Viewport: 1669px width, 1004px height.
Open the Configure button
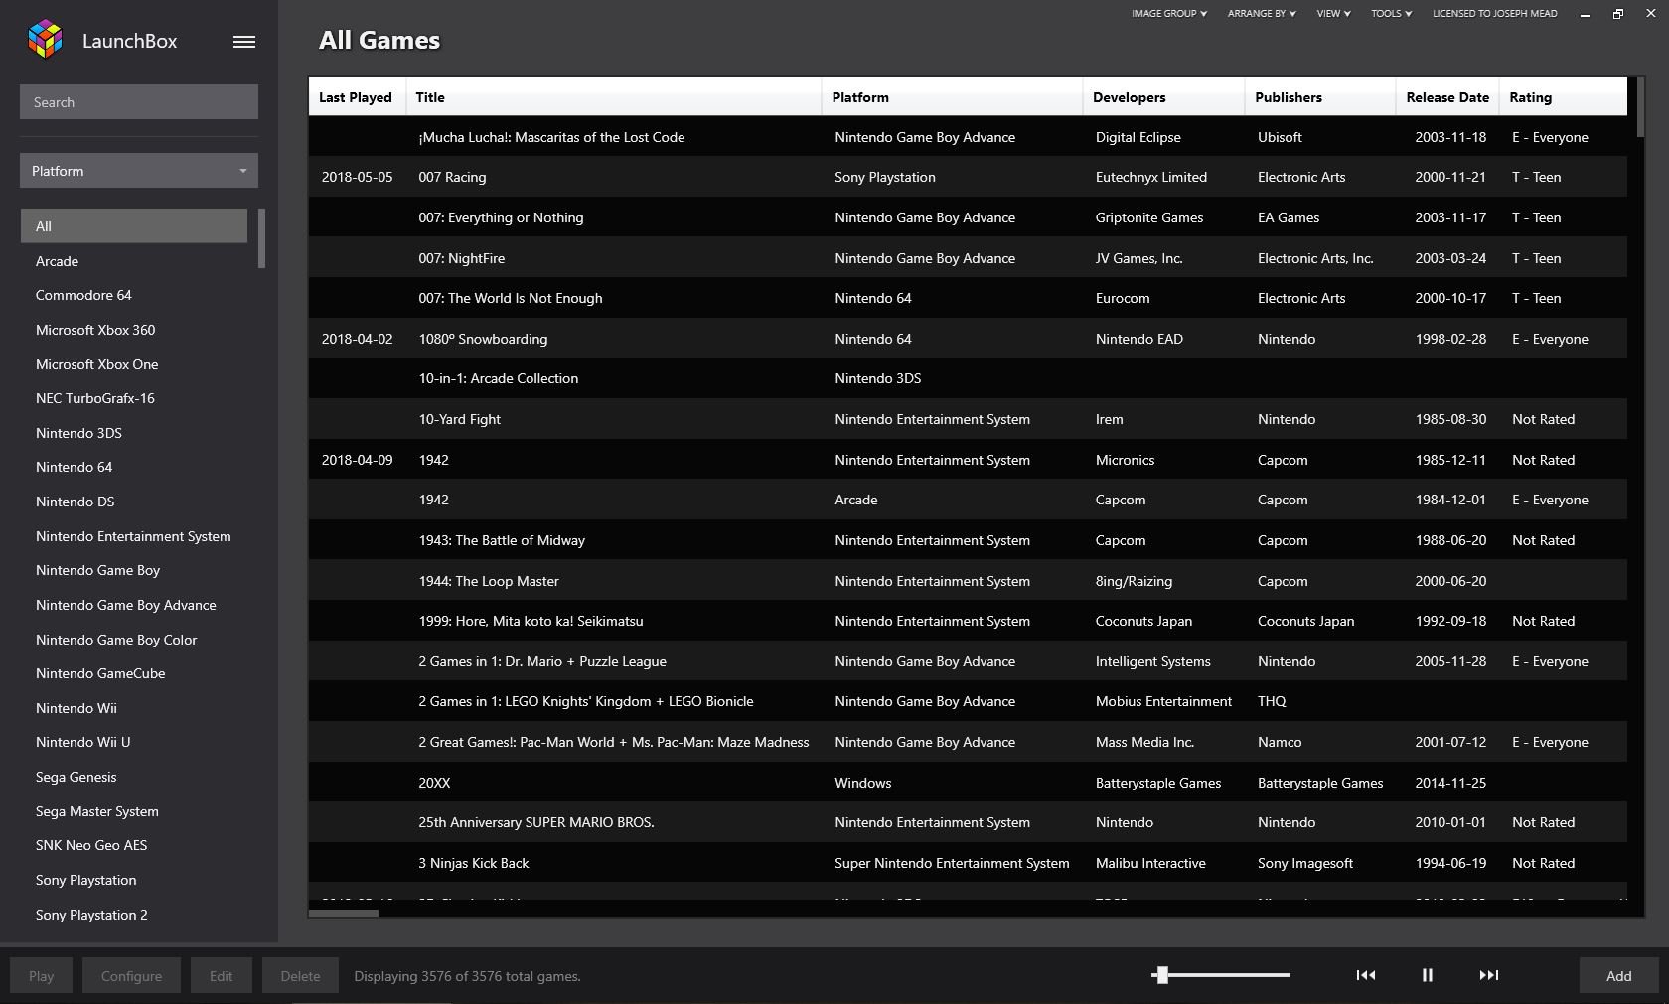coord(131,976)
